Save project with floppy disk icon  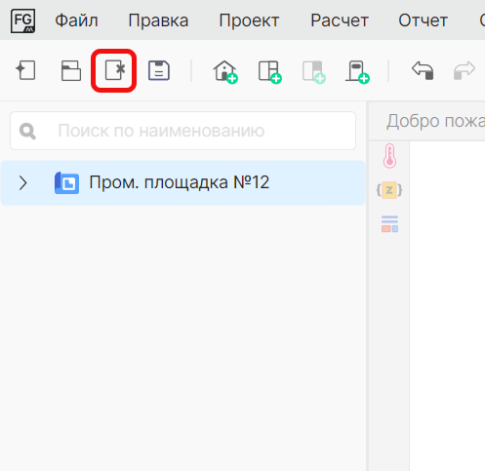coord(159,70)
